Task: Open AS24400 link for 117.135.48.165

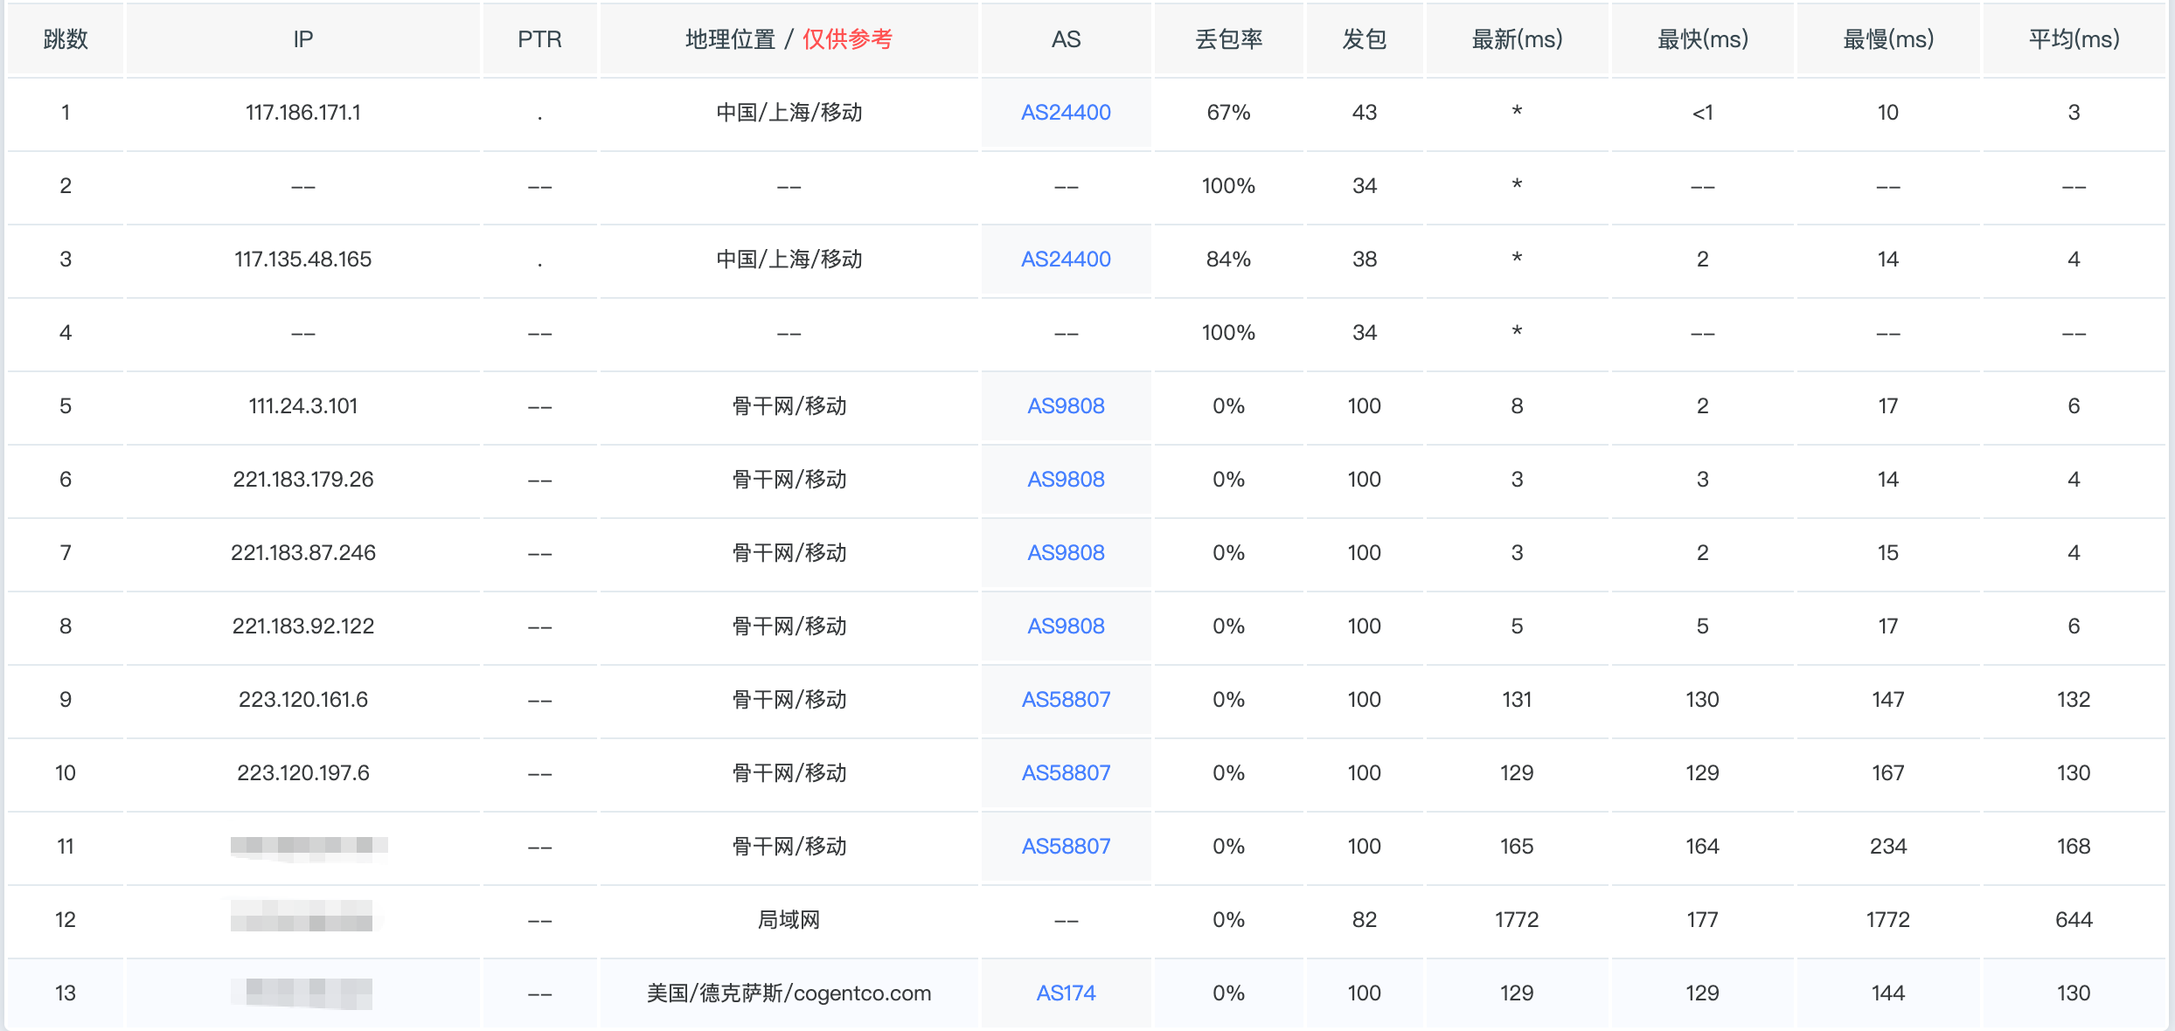Action: (x=1066, y=259)
